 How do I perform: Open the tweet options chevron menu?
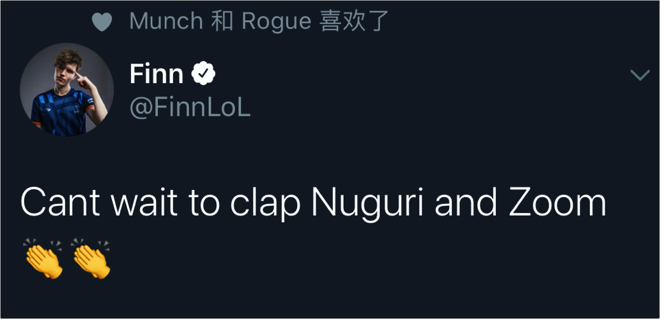pyautogui.click(x=640, y=75)
